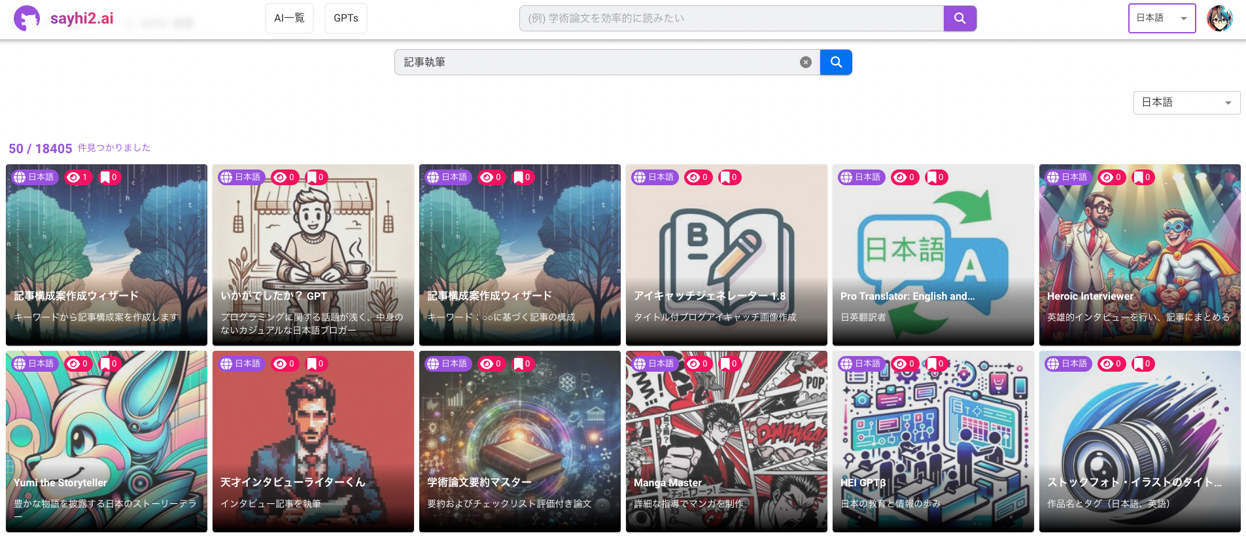The image size is (1246, 536).
Task: Click view count on ストックフォト card
Action: (x=1112, y=364)
